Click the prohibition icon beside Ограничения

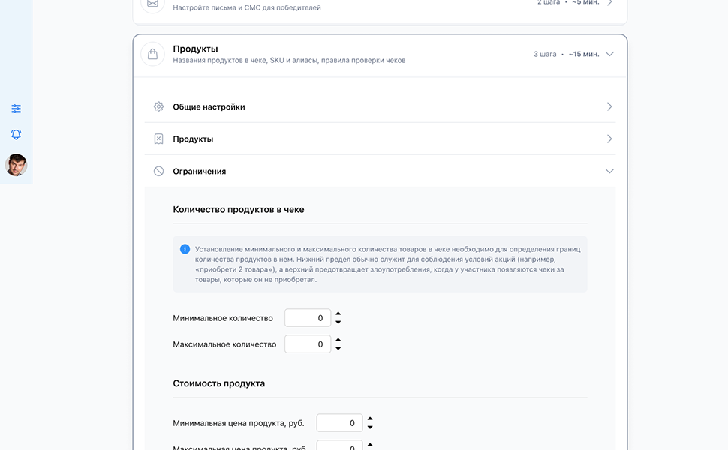pos(159,171)
